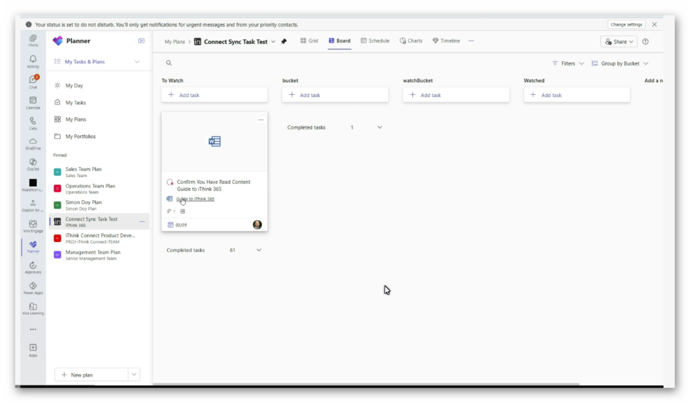Viewport: 690px width, 403px height.
Task: Go to the My Plans breadcrumb
Action: pyautogui.click(x=175, y=42)
